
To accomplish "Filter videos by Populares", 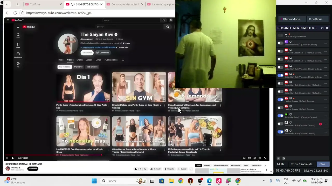I will pos(78,67).
